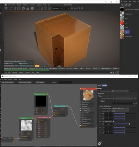Screen dimensions: 139x147
Task: Switch to the Basic tab
Action: coord(99,85)
